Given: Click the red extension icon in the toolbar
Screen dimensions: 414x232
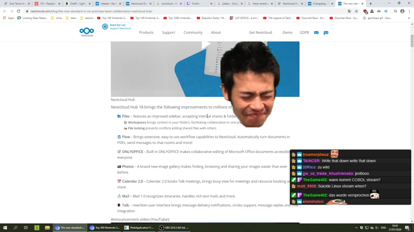Looking at the screenshot, I should tap(365, 11).
